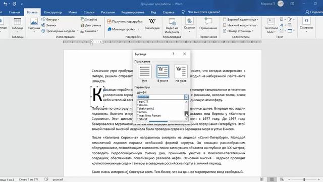
Task: Open the Ссылки links group button
Action: [189, 25]
